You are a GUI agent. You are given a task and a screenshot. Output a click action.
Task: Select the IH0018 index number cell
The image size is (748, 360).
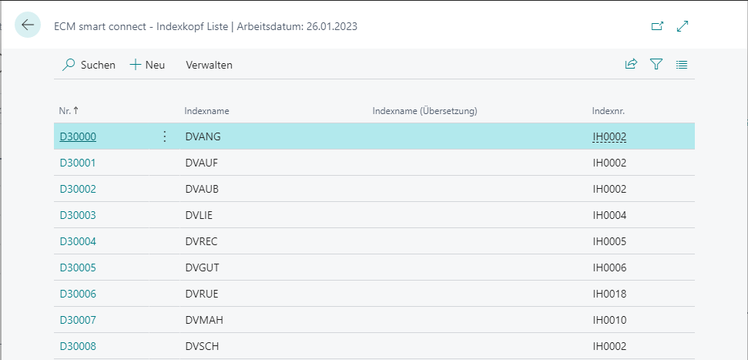point(609,294)
